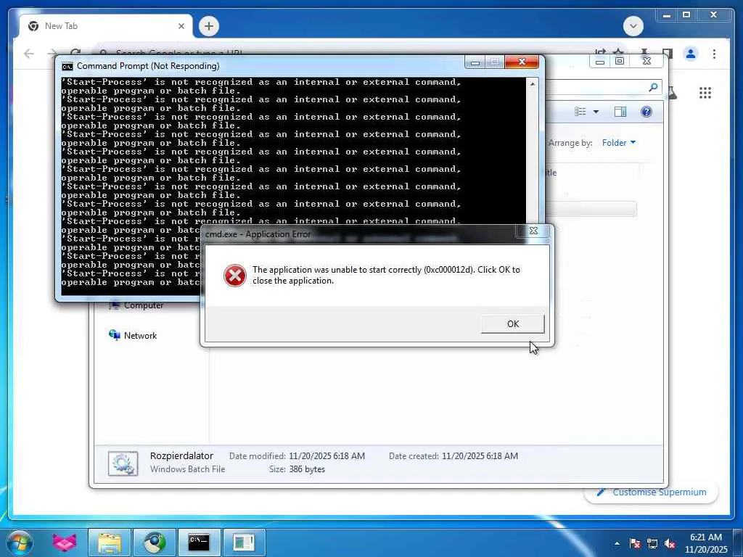743x557 pixels.
Task: Show hidden tray icons arrow
Action: coord(617,543)
